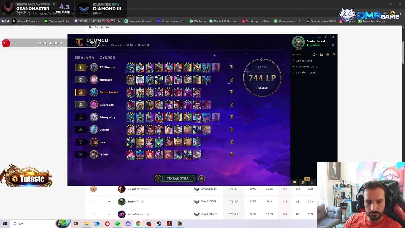405x228 pixels.
Task: Click the add friend icon in Sosyal panel
Action: point(315,54)
